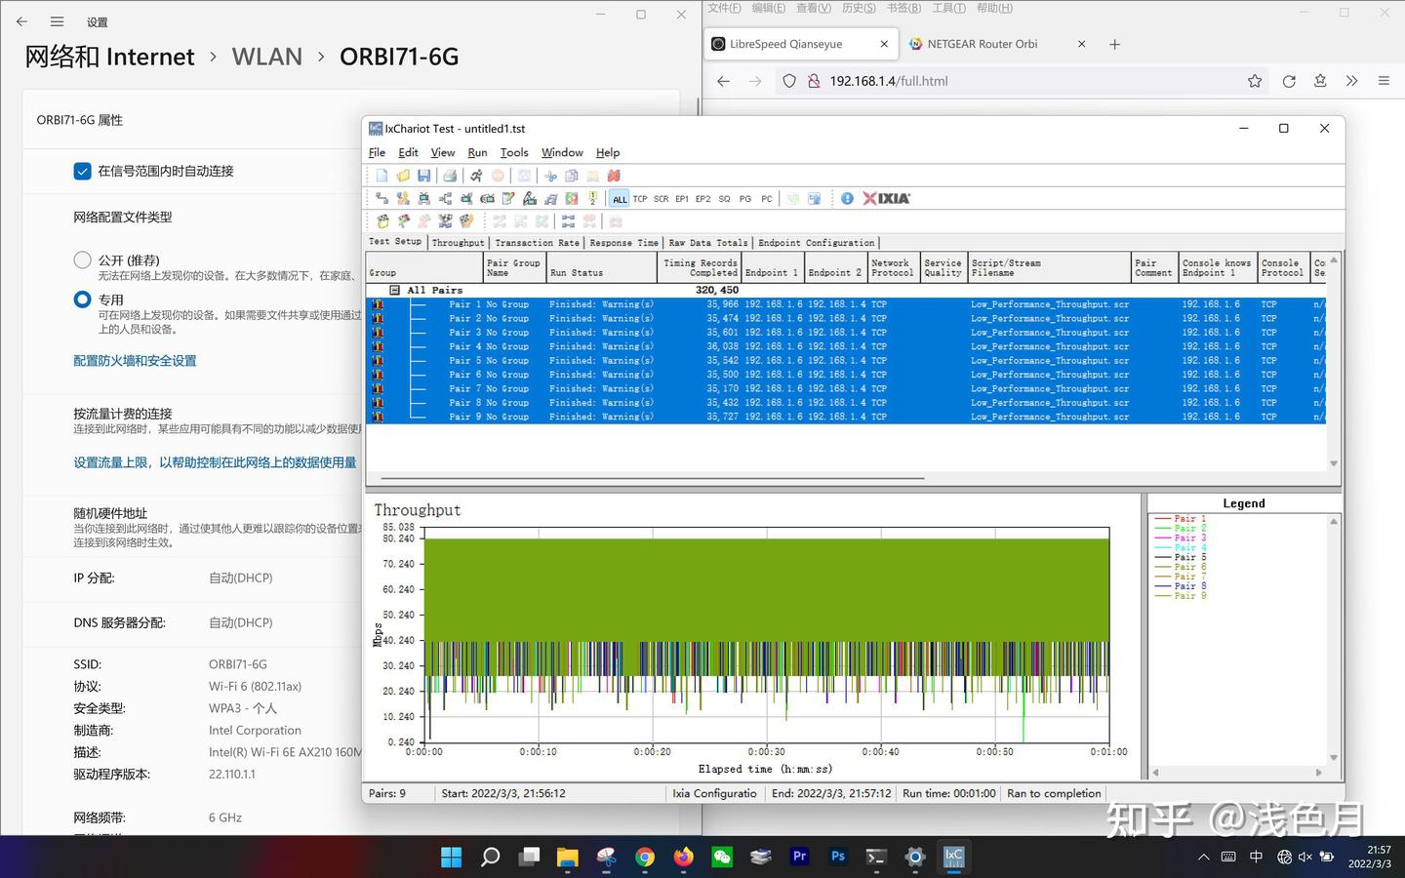
Task: Click the Firefox address bar showing 192.168.1.4
Action: [x=888, y=81]
